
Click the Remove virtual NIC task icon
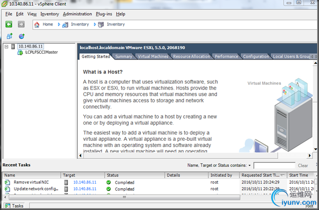coord(7,182)
